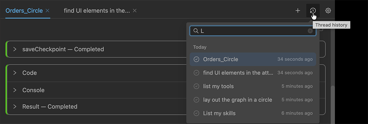368x124 pixels.
Task: Click '34 seconds ago' on find UI elements row
Action: 295,73
